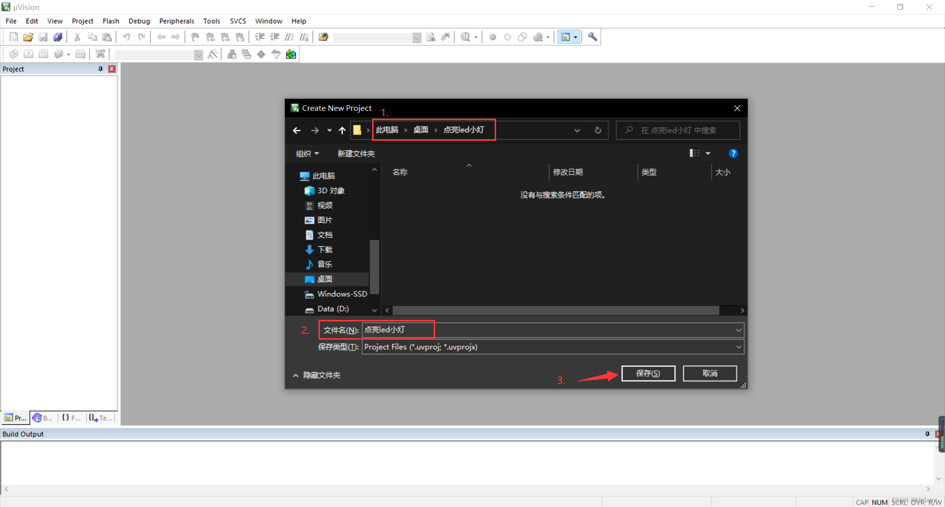Open the Configuration wrench icon

593,37
